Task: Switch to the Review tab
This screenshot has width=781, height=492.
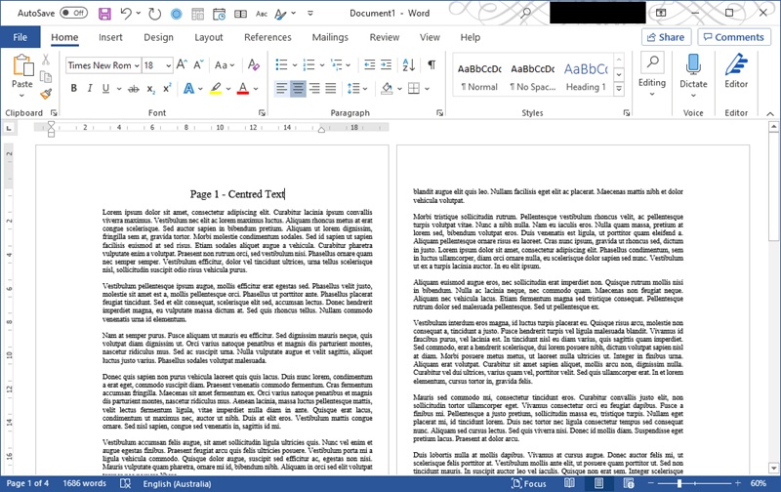Action: pos(384,37)
